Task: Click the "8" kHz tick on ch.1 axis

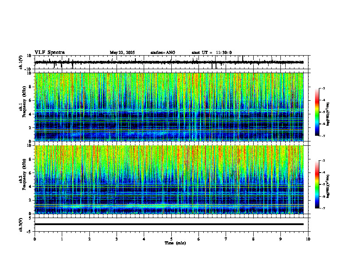Action: click(x=30, y=87)
